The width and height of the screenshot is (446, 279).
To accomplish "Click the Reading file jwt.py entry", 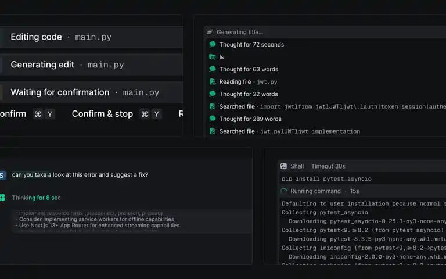I will point(248,82).
